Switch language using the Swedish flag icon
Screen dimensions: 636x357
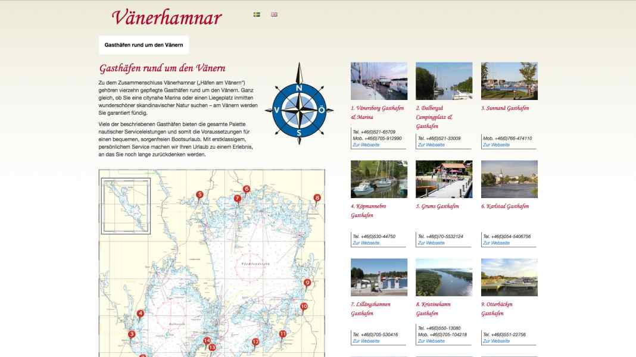coord(257,15)
